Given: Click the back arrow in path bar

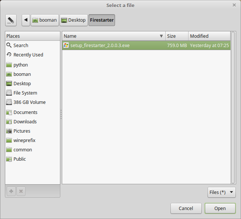Looking at the screenshot, I should coord(26,20).
